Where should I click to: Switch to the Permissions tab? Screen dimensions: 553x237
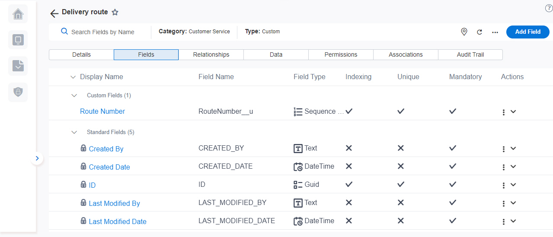pos(341,54)
